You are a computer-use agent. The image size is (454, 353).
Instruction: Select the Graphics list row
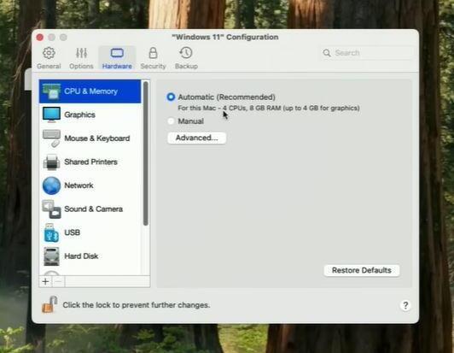pyautogui.click(x=90, y=115)
